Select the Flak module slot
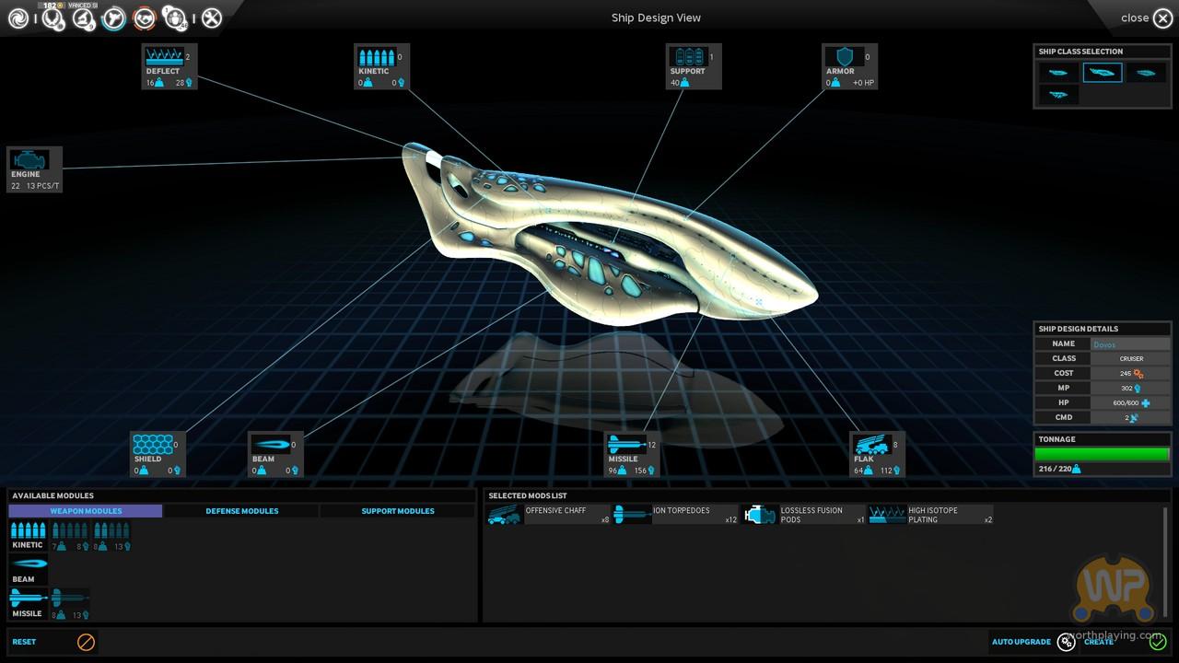The width and height of the screenshot is (1179, 663). [x=876, y=454]
